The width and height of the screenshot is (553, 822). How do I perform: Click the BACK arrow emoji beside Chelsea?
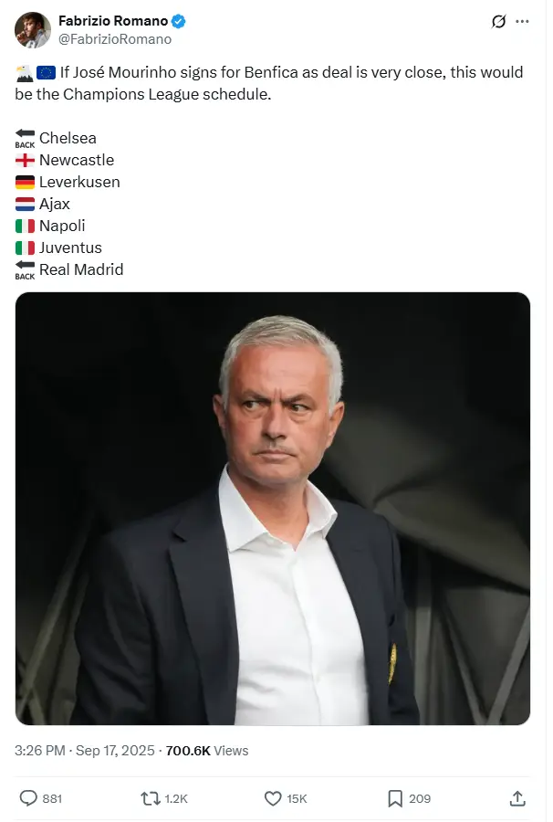(x=25, y=139)
